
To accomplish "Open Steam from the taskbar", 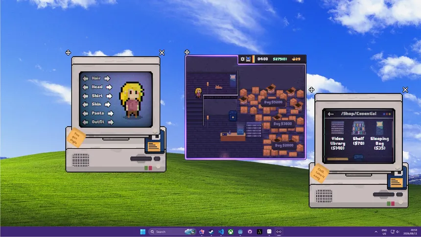I will (x=211, y=232).
